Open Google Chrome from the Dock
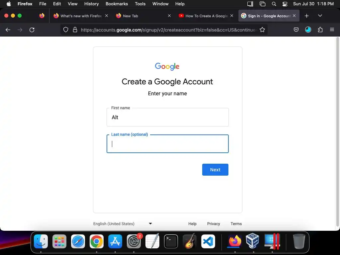Viewport: 340px width, 255px height. pyautogui.click(x=97, y=241)
